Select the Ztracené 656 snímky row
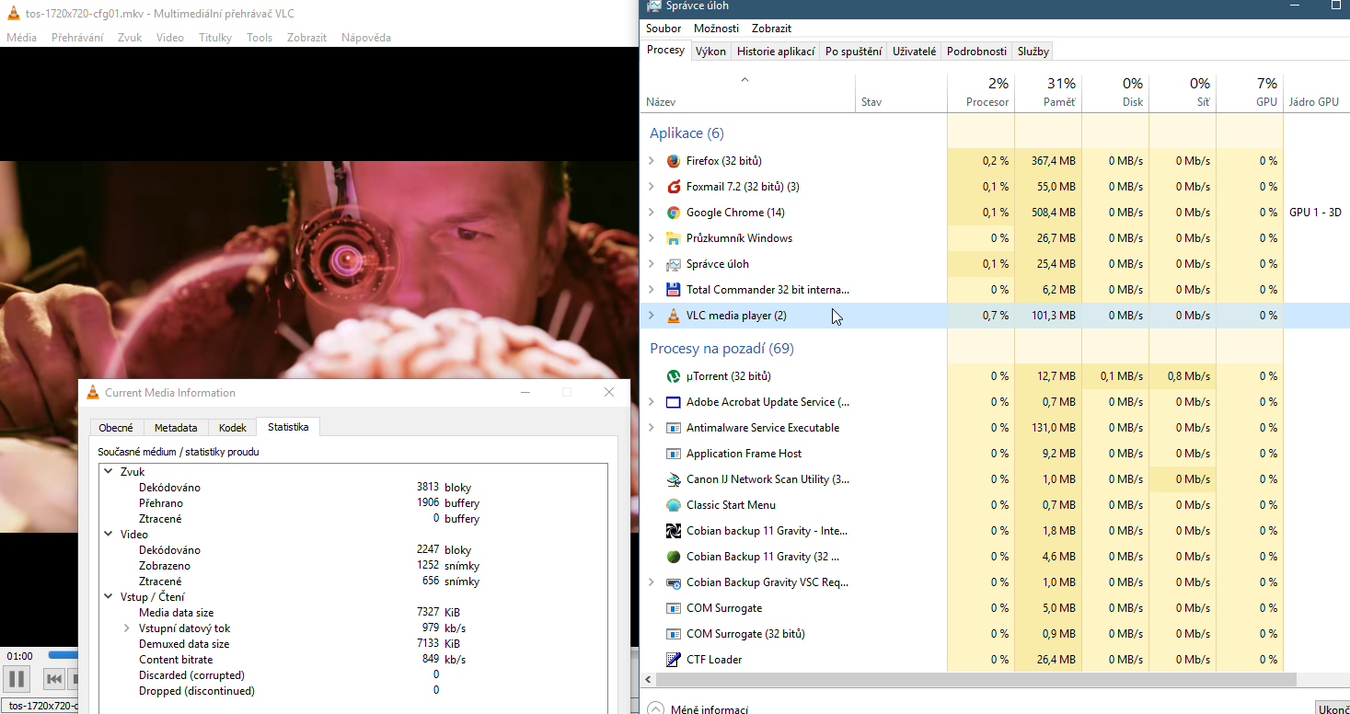The image size is (1350, 714). pos(354,582)
